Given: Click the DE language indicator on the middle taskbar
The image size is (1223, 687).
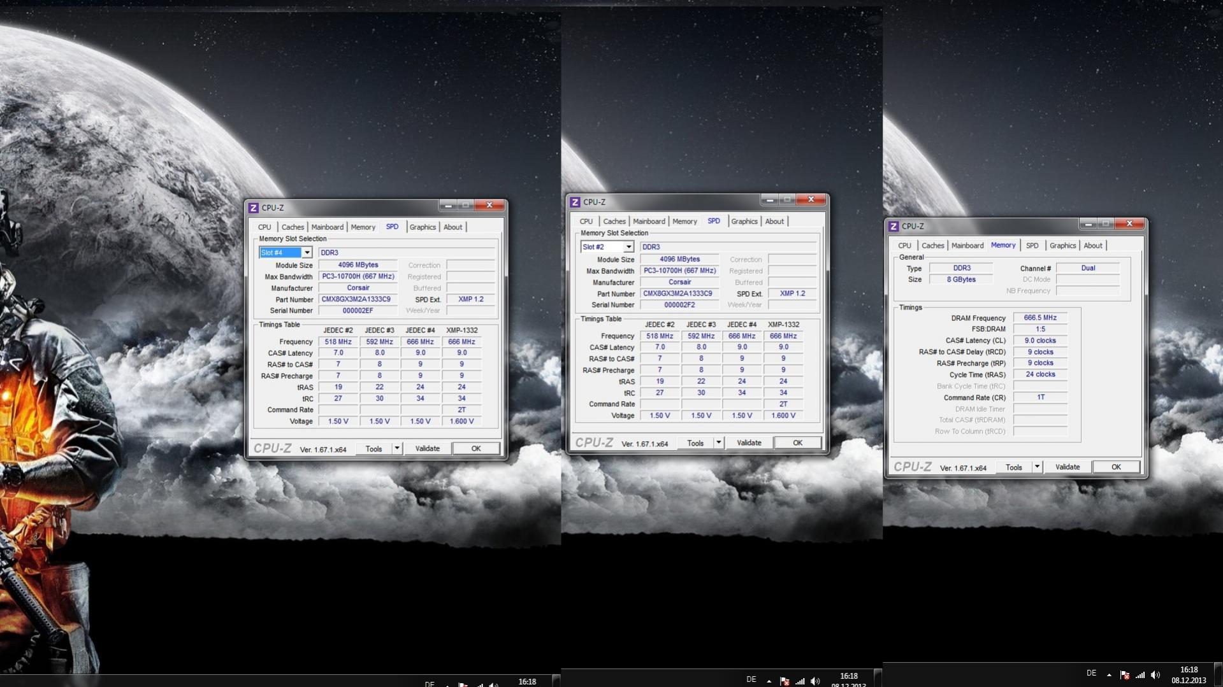Looking at the screenshot, I should 751,679.
